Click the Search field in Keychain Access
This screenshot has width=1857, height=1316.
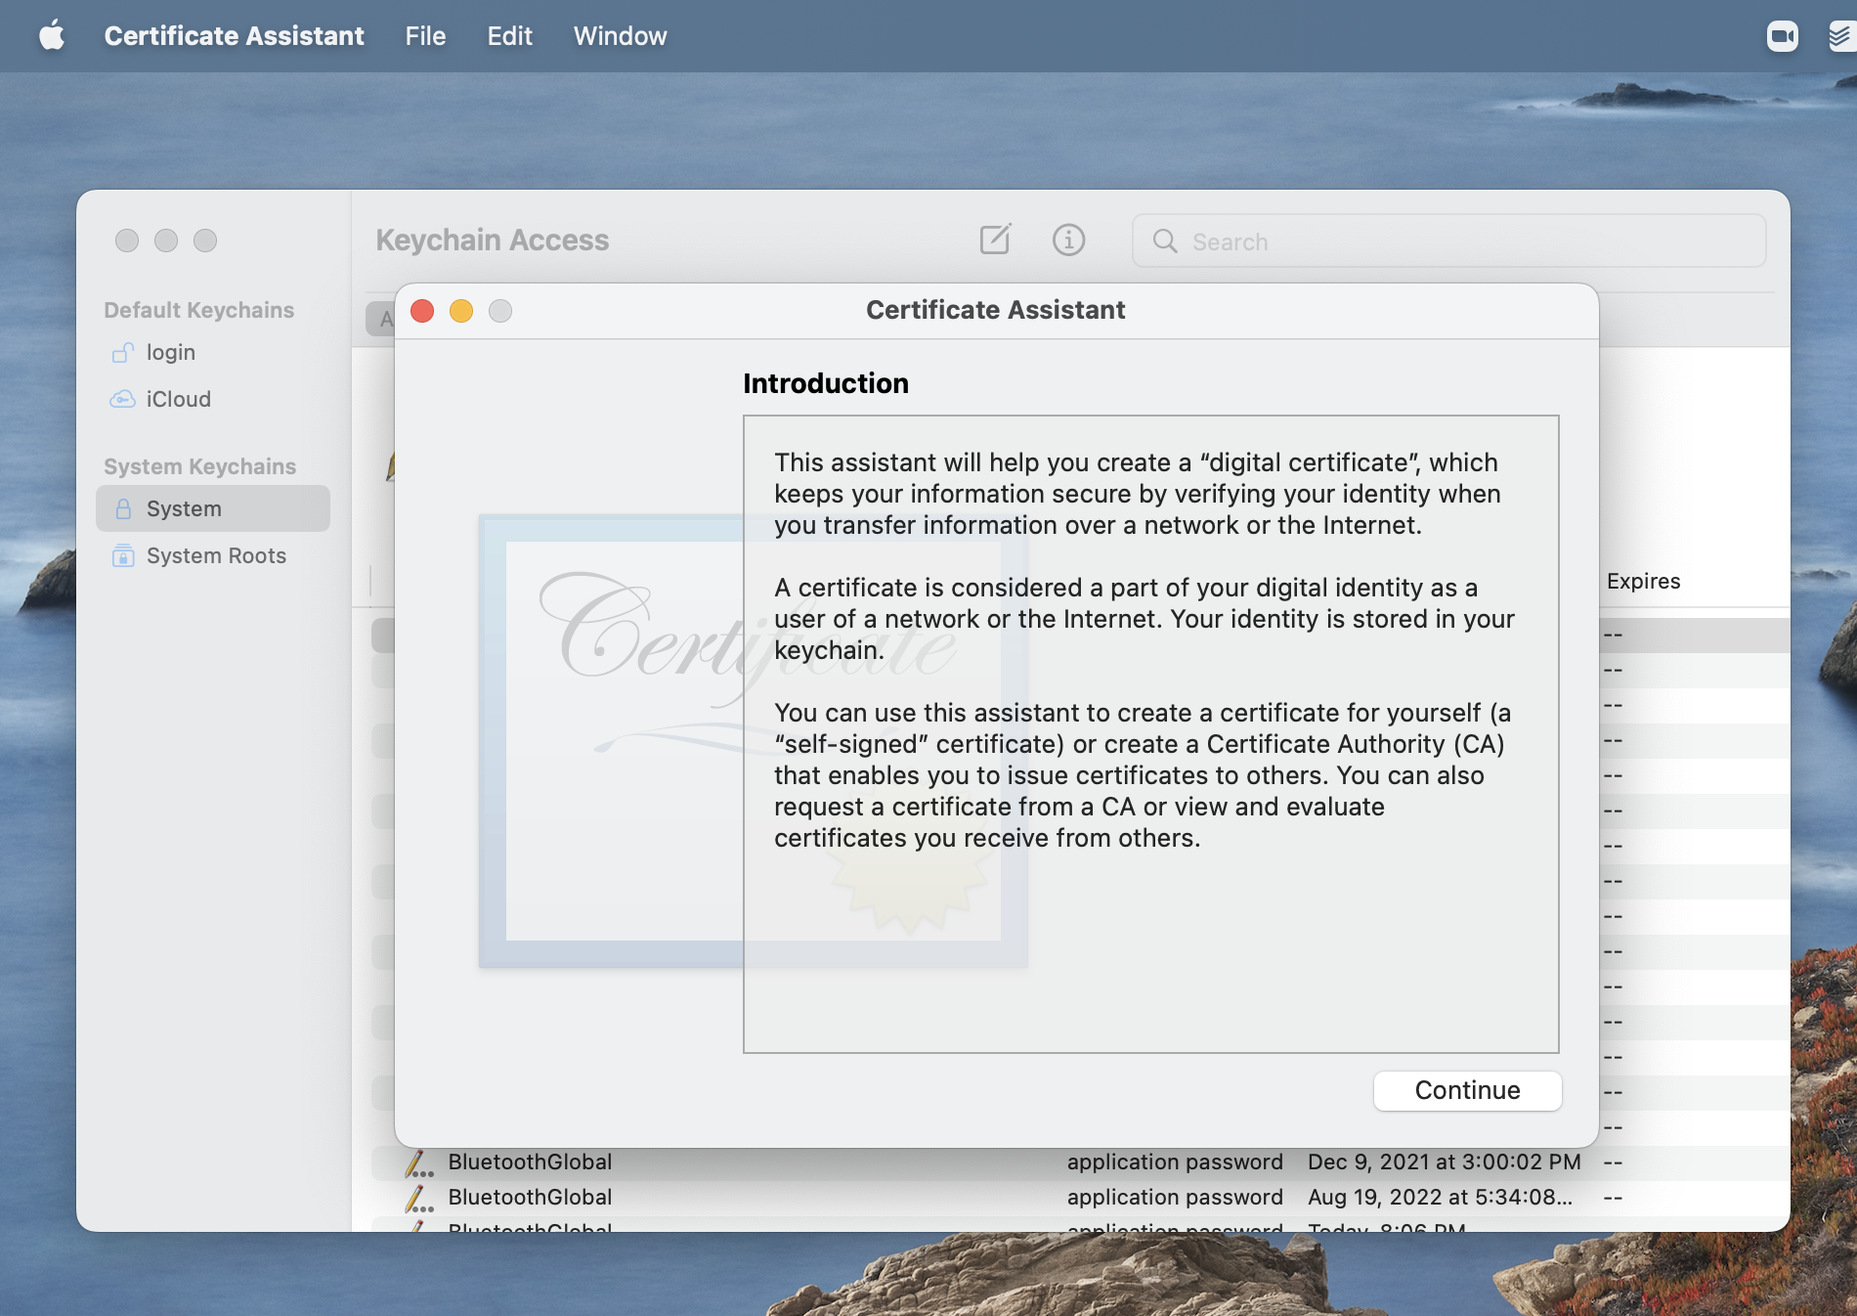[x=1448, y=241]
